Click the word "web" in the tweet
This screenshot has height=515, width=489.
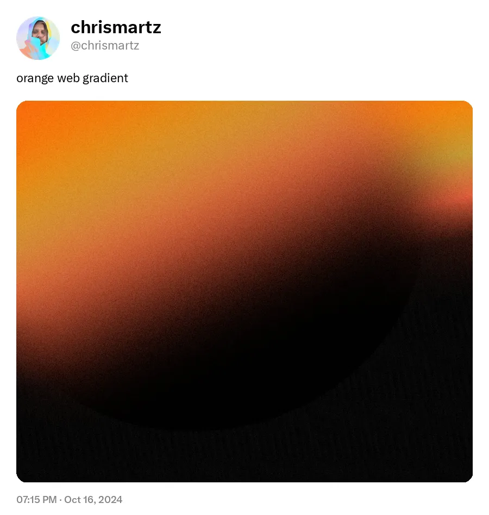tap(68, 78)
